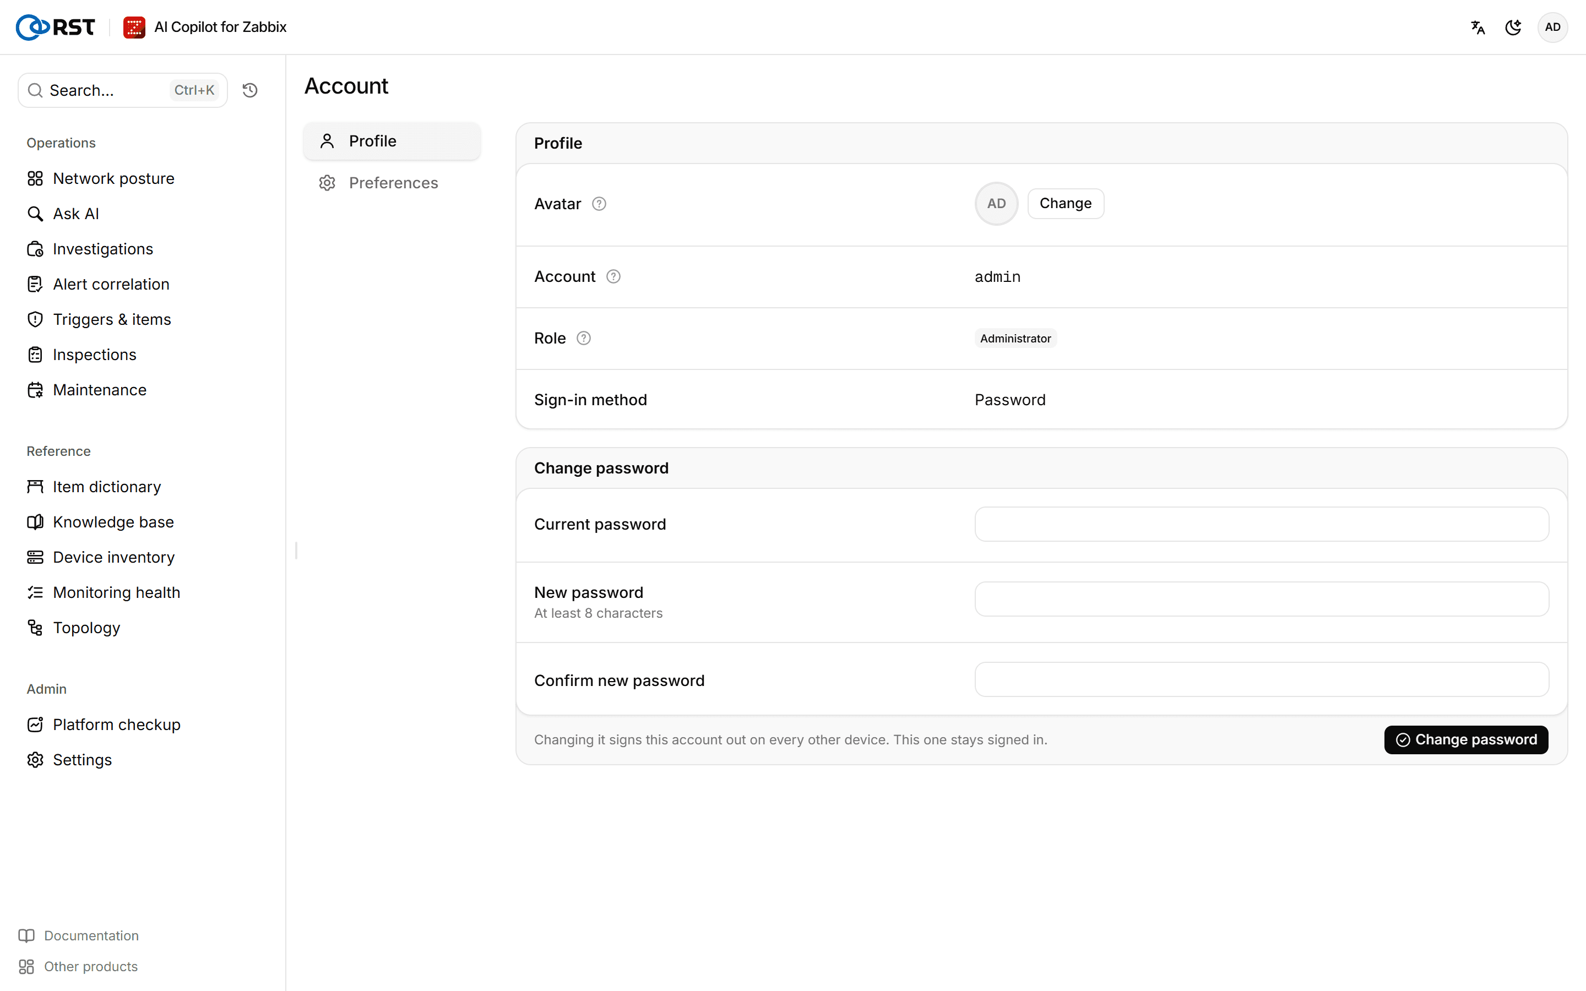The image size is (1586, 991).
Task: Click the search history clock icon
Action: pyautogui.click(x=249, y=90)
